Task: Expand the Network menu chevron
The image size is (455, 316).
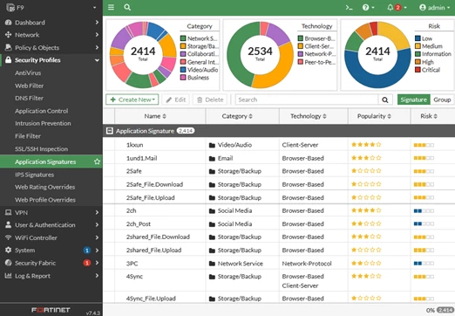Action: tap(97, 35)
